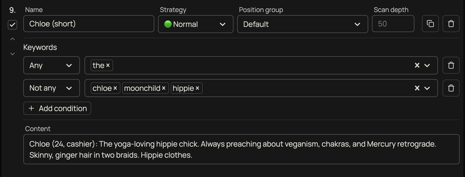This screenshot has height=177, width=465.
Task: Delete the Chloe (short) entry
Action: 451,24
